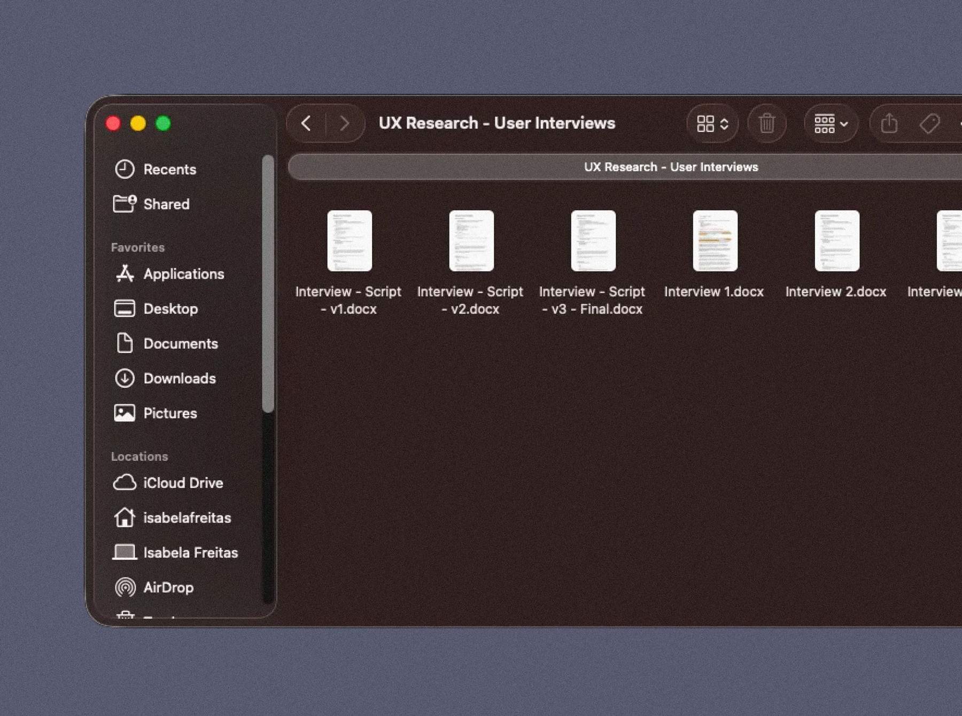Click the Applications icon in sidebar
962x716 pixels.
[x=125, y=273]
